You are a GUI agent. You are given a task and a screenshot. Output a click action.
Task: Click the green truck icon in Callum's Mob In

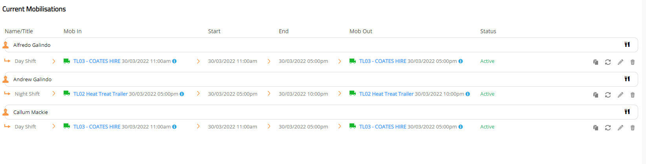coord(67,127)
